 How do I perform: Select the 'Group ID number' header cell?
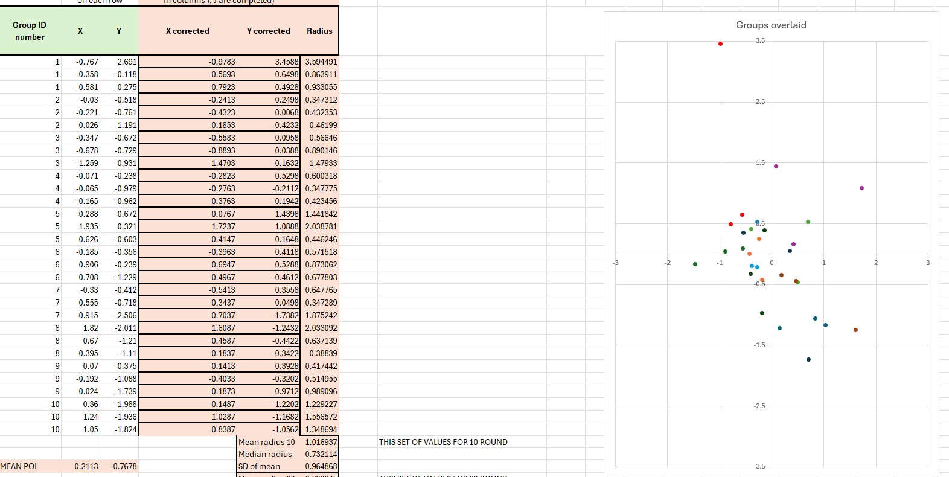pyautogui.click(x=30, y=31)
